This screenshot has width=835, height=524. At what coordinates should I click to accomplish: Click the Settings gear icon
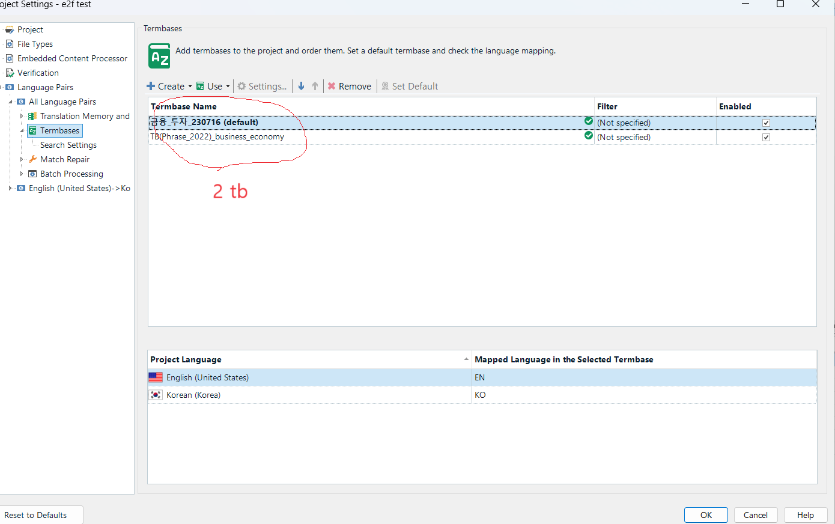pos(241,86)
